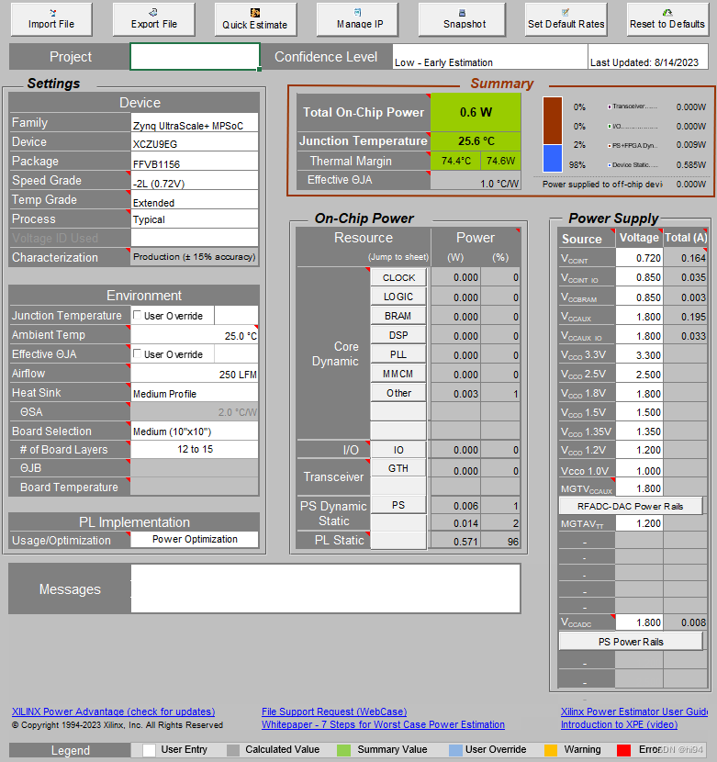Click the PL Static 0.571 power value

[455, 541]
